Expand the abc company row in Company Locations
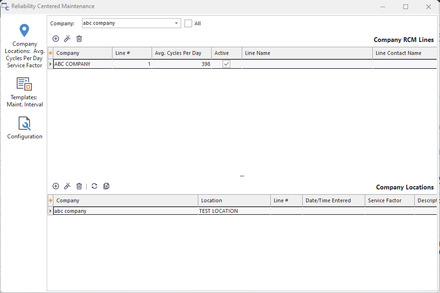 coord(51,211)
